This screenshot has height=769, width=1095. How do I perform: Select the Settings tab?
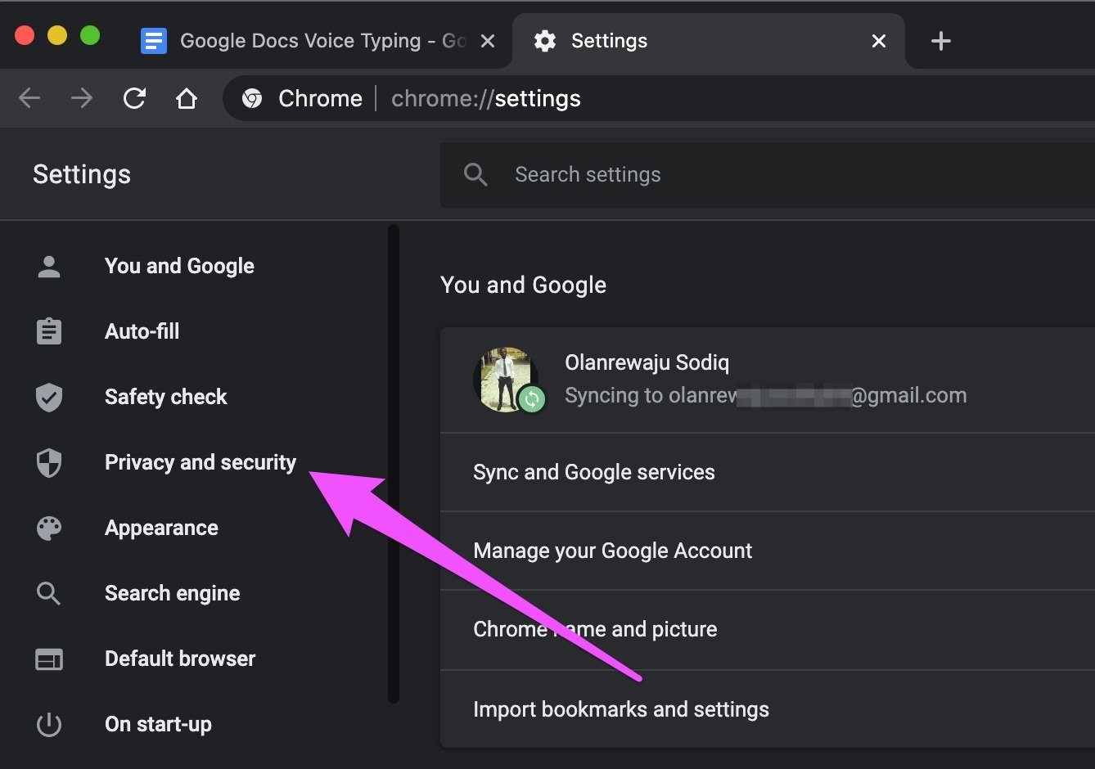click(x=709, y=41)
